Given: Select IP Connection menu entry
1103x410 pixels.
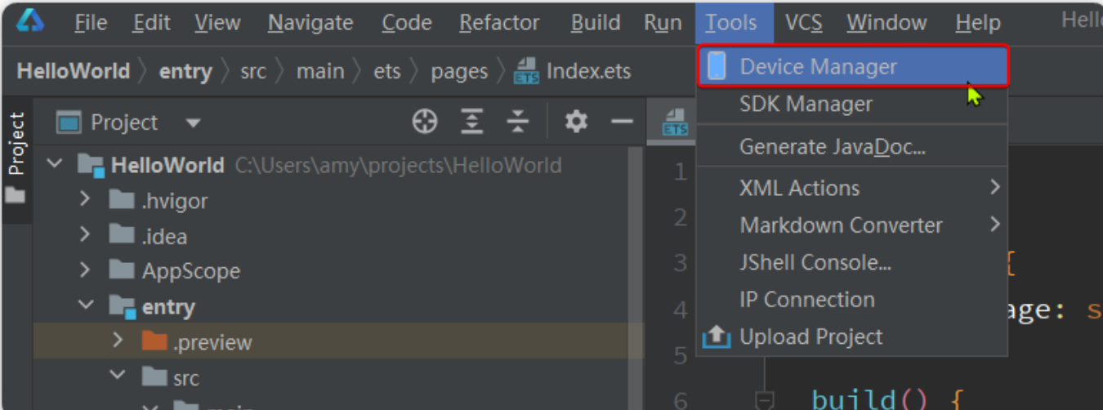Looking at the screenshot, I should 852,299.
